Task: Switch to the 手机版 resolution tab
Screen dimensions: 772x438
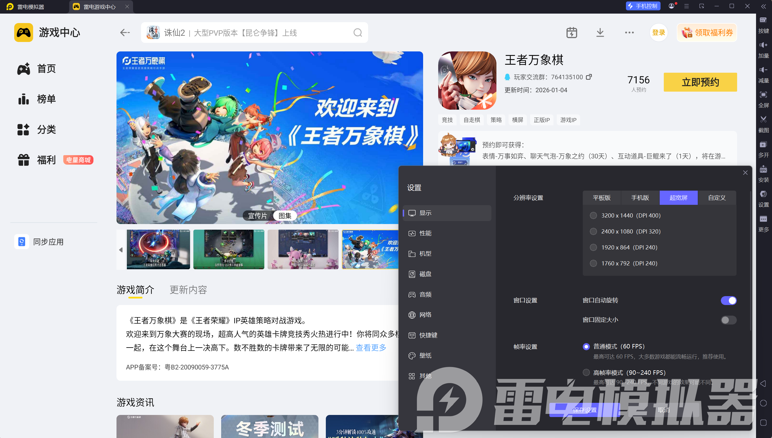Action: click(x=640, y=198)
